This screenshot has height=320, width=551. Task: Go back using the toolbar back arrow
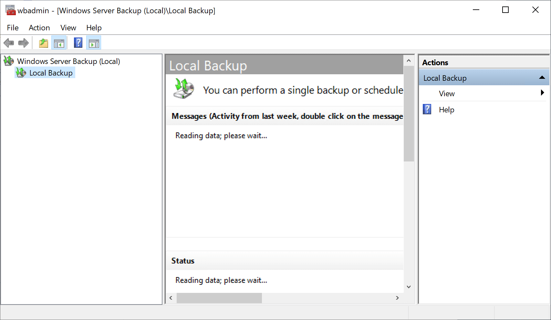[9, 43]
